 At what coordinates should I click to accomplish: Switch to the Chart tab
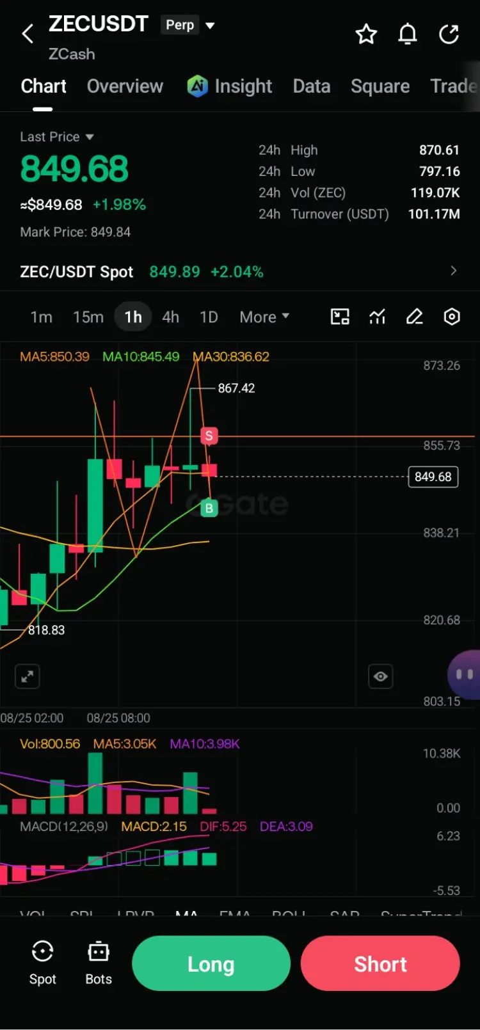tap(44, 86)
